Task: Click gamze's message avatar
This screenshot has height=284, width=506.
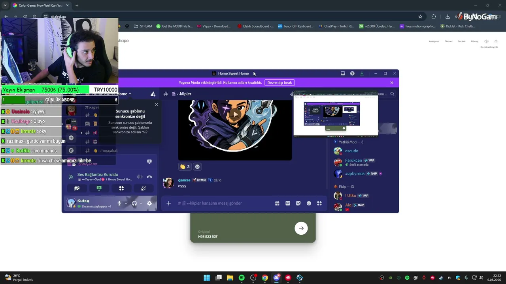Action: coord(168,183)
